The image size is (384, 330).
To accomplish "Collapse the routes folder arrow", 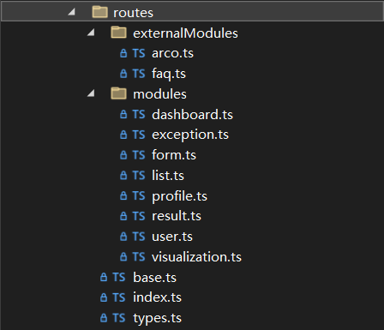I will [71, 12].
